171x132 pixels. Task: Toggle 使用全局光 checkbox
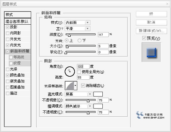pos(79,72)
